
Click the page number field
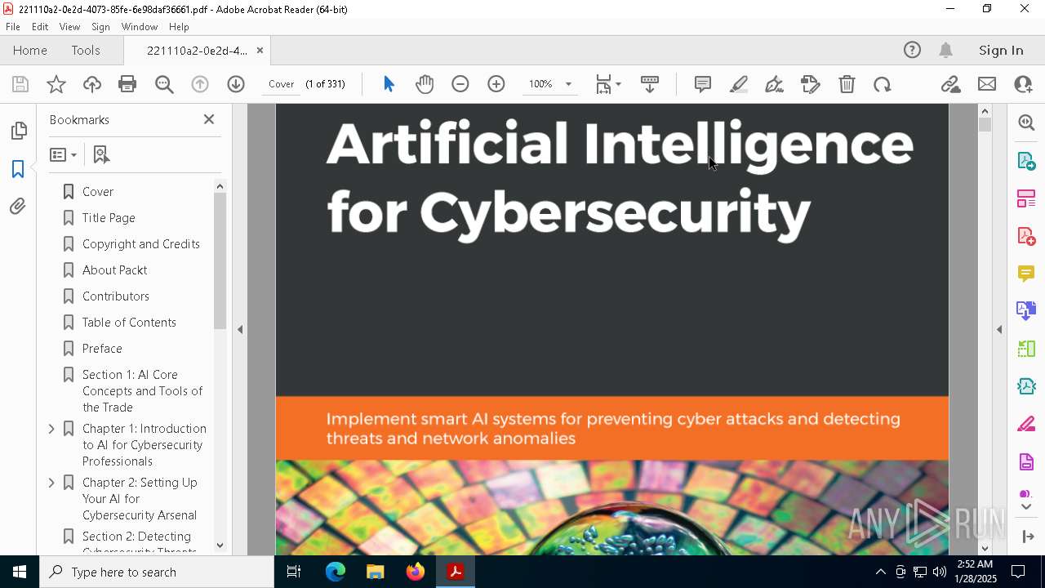282,84
